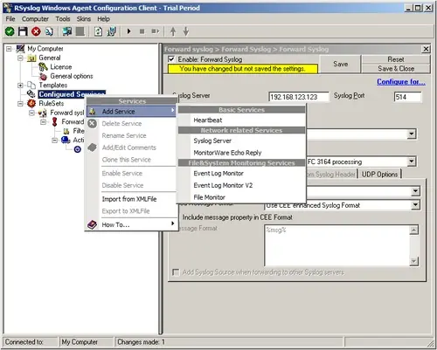
Task: Open the File menu
Action: [x=10, y=19]
